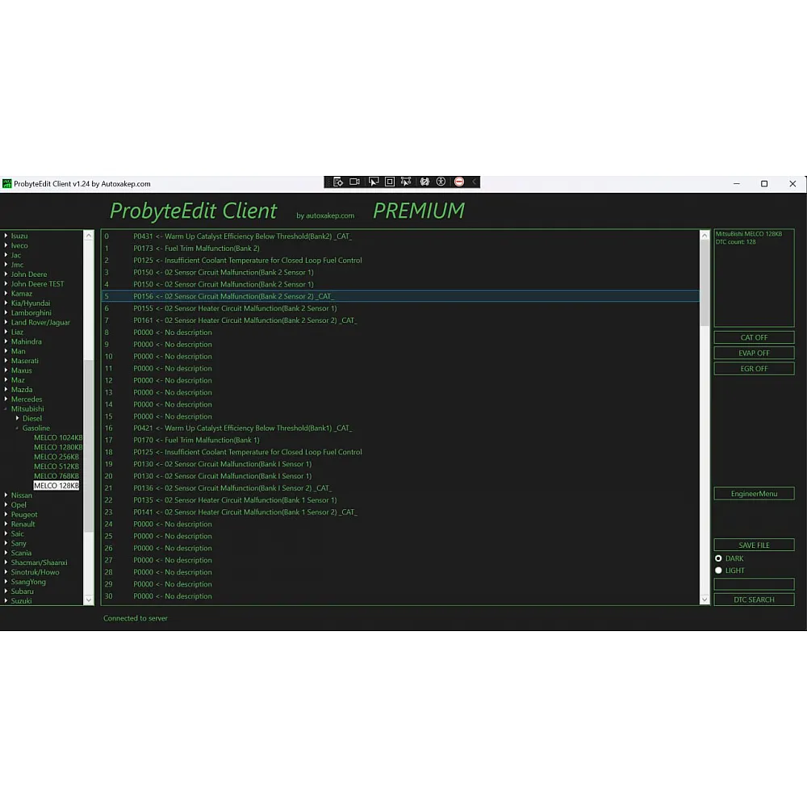The width and height of the screenshot is (807, 807).
Task: Click the select element cursor icon
Action: tap(373, 182)
